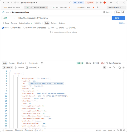
Task: Open the settings gear in header
Action: tap(101, 3)
